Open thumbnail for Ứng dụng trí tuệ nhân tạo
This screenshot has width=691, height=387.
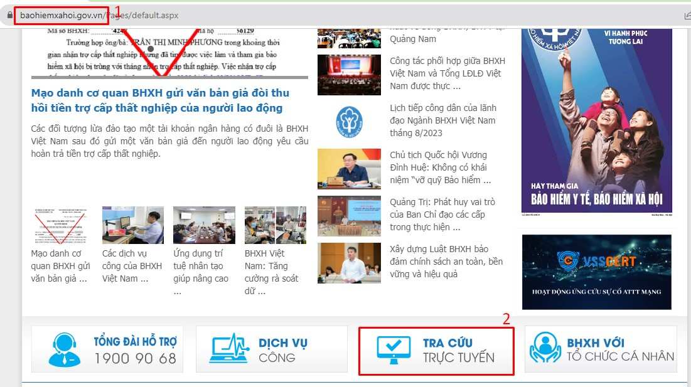click(204, 225)
